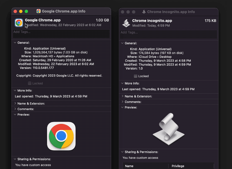Image resolution: width=232 pixels, height=169 pixels.
Task: Click the Chrome Incognito.app Info window title
Action: point(171,12)
